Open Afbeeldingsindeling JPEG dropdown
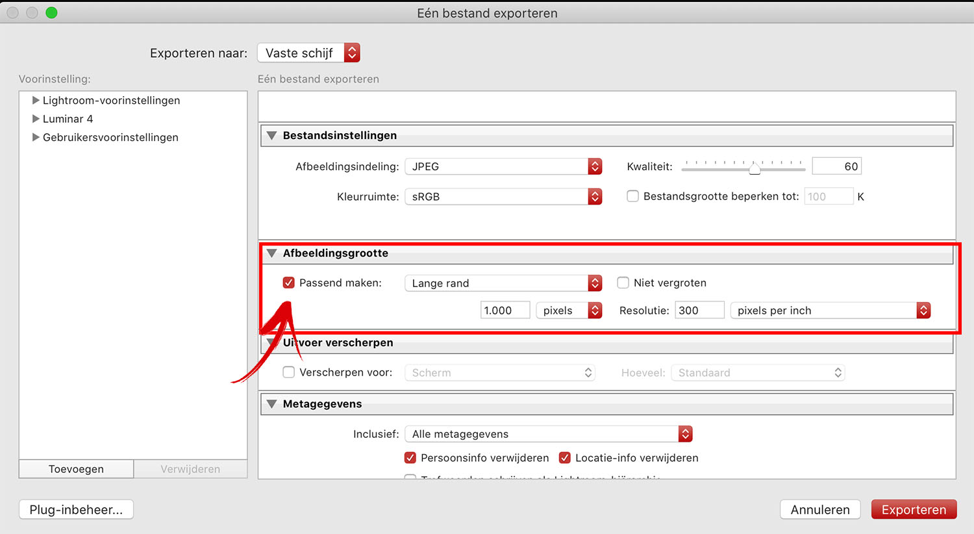 (x=503, y=166)
